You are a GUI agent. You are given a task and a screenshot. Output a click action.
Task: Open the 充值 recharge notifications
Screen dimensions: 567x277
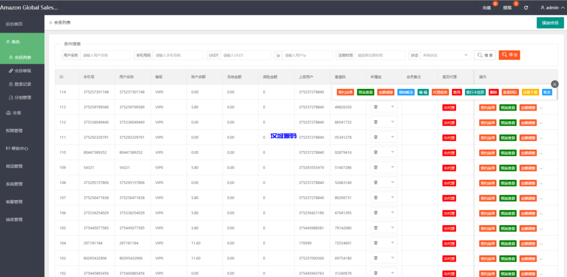click(487, 8)
